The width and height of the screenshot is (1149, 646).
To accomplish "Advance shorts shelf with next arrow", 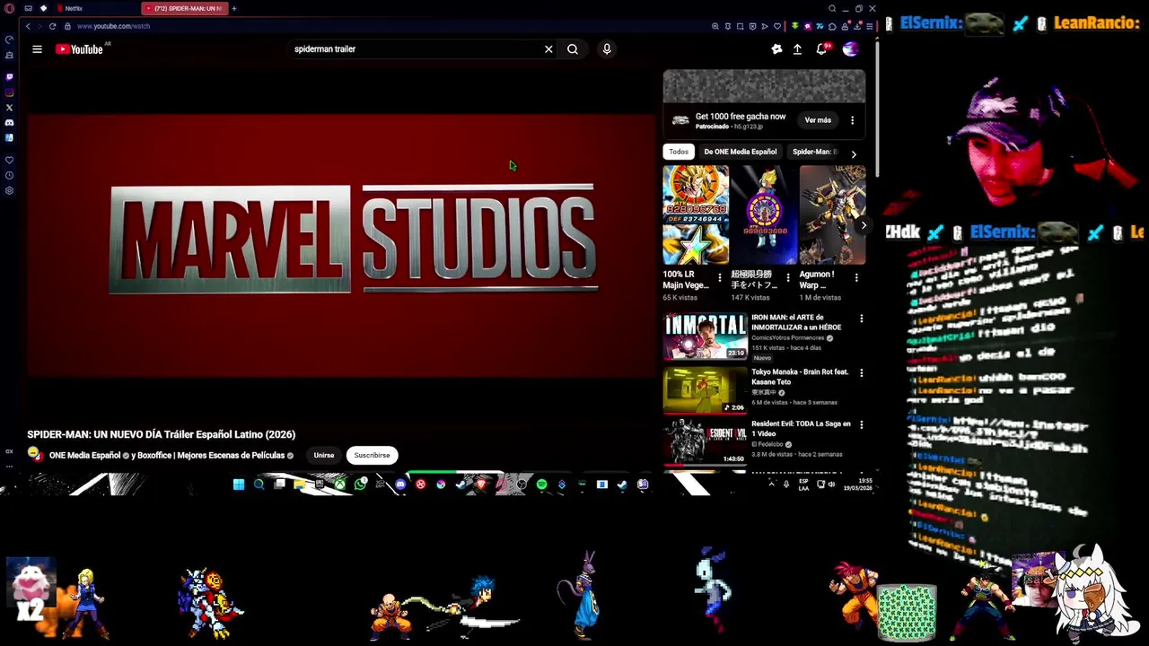I will point(864,225).
